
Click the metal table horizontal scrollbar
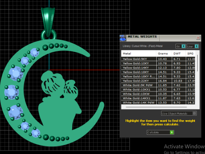coord(156,107)
